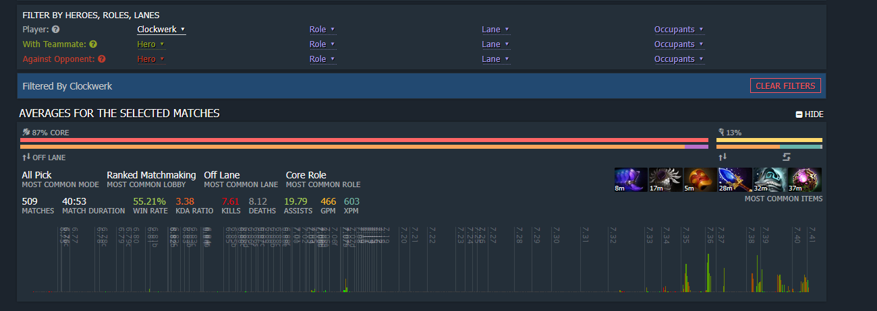The height and width of the screenshot is (311, 877).
Task: Open the With Teammate Lane dropdown
Action: click(495, 44)
